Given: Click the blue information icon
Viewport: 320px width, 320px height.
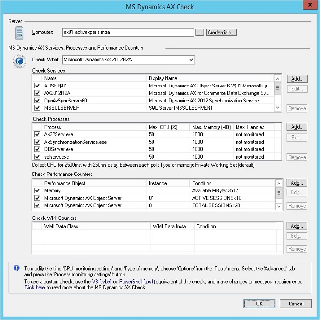Looking at the screenshot, I should click(16, 268).
